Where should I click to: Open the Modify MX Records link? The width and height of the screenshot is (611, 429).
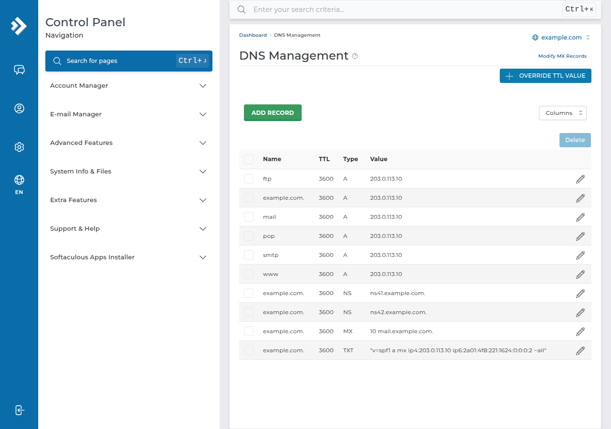click(562, 56)
